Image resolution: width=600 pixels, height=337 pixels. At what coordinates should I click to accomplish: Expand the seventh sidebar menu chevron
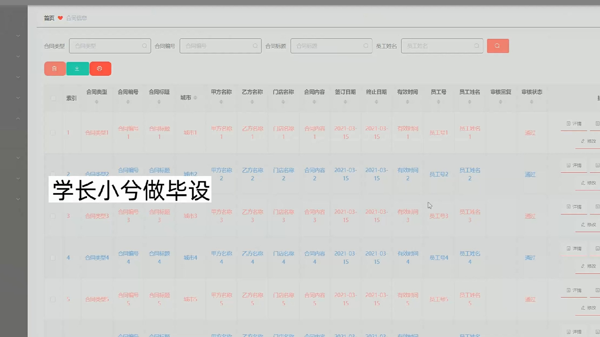click(x=18, y=178)
